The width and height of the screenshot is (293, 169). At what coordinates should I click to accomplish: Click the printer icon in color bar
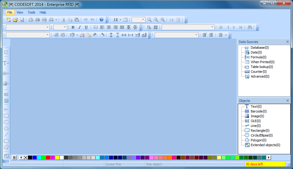pyautogui.click(x=14, y=158)
